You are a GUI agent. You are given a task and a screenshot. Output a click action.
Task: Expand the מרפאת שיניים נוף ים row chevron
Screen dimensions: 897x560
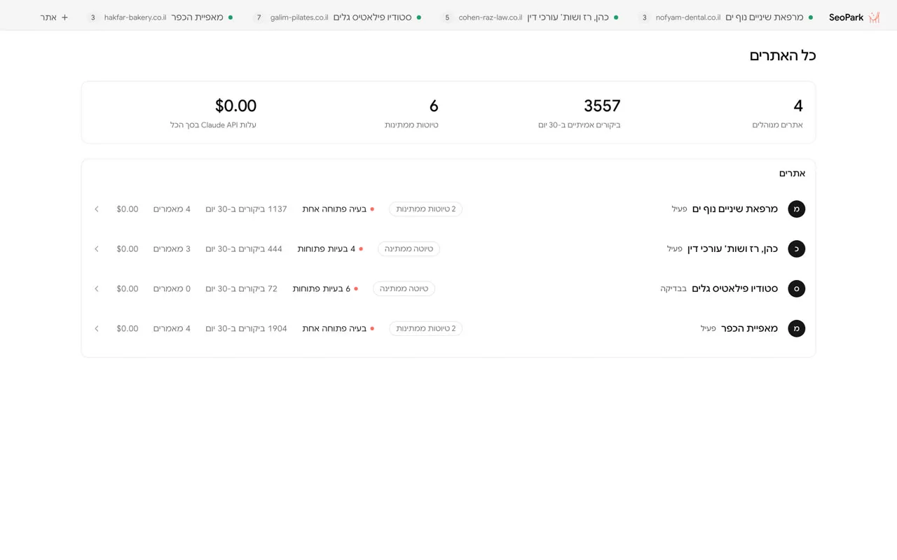(x=97, y=209)
